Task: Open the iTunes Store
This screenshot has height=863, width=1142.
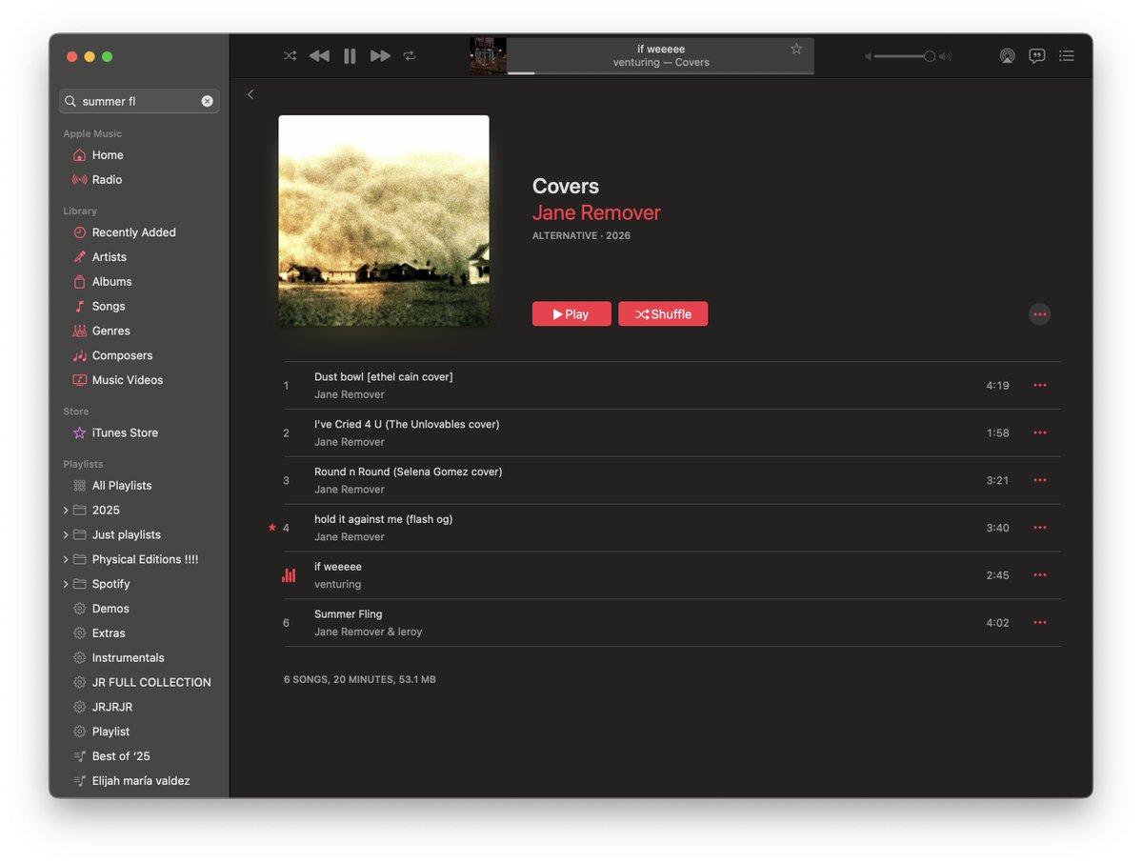Action: [126, 433]
